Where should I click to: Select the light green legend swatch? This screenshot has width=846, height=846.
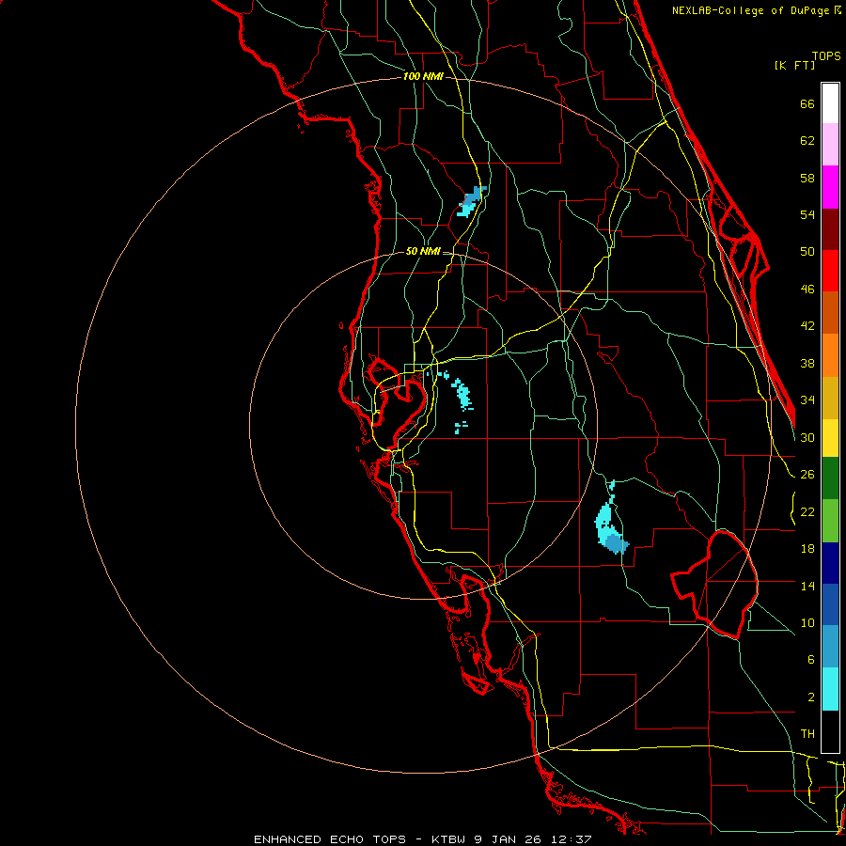coord(830,521)
